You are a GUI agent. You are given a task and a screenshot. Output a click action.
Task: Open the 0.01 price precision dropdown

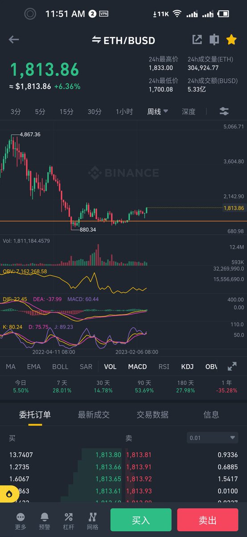pos(212,438)
